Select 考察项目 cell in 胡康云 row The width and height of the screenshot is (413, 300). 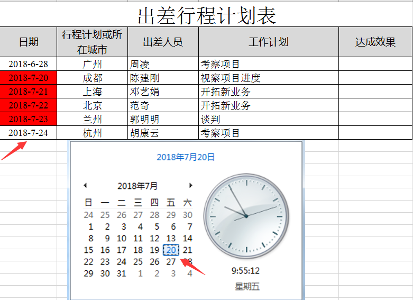[x=269, y=133]
